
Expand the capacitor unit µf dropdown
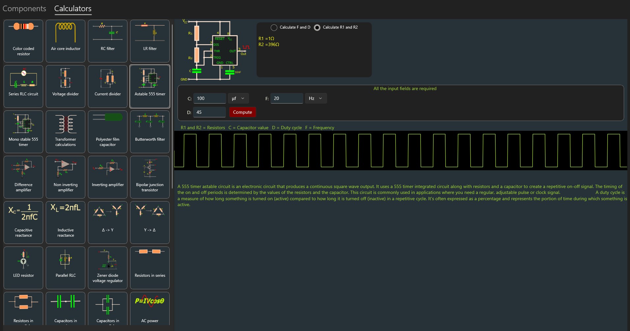click(x=238, y=98)
